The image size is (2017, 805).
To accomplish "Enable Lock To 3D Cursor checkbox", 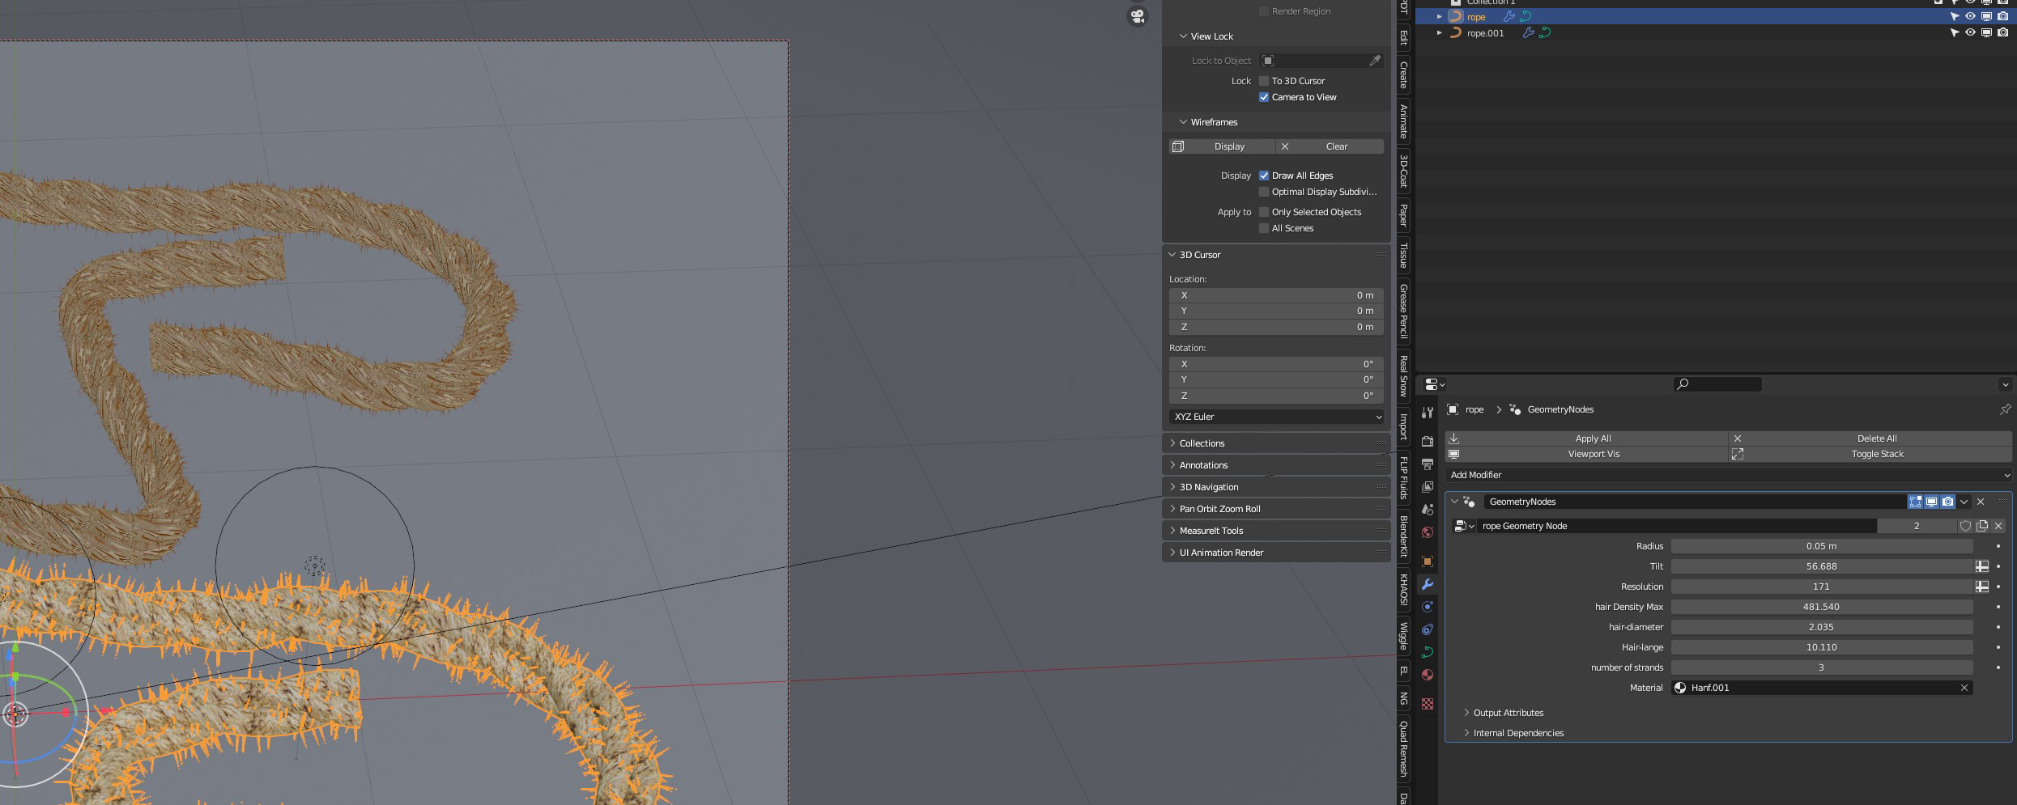I will pyautogui.click(x=1264, y=81).
